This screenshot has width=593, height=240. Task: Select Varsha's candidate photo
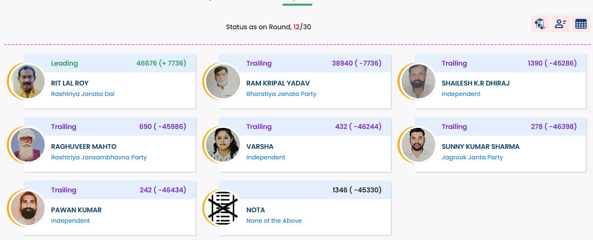coord(223,145)
